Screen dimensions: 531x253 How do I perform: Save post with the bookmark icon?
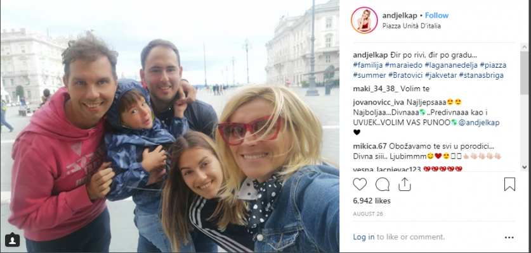click(509, 185)
